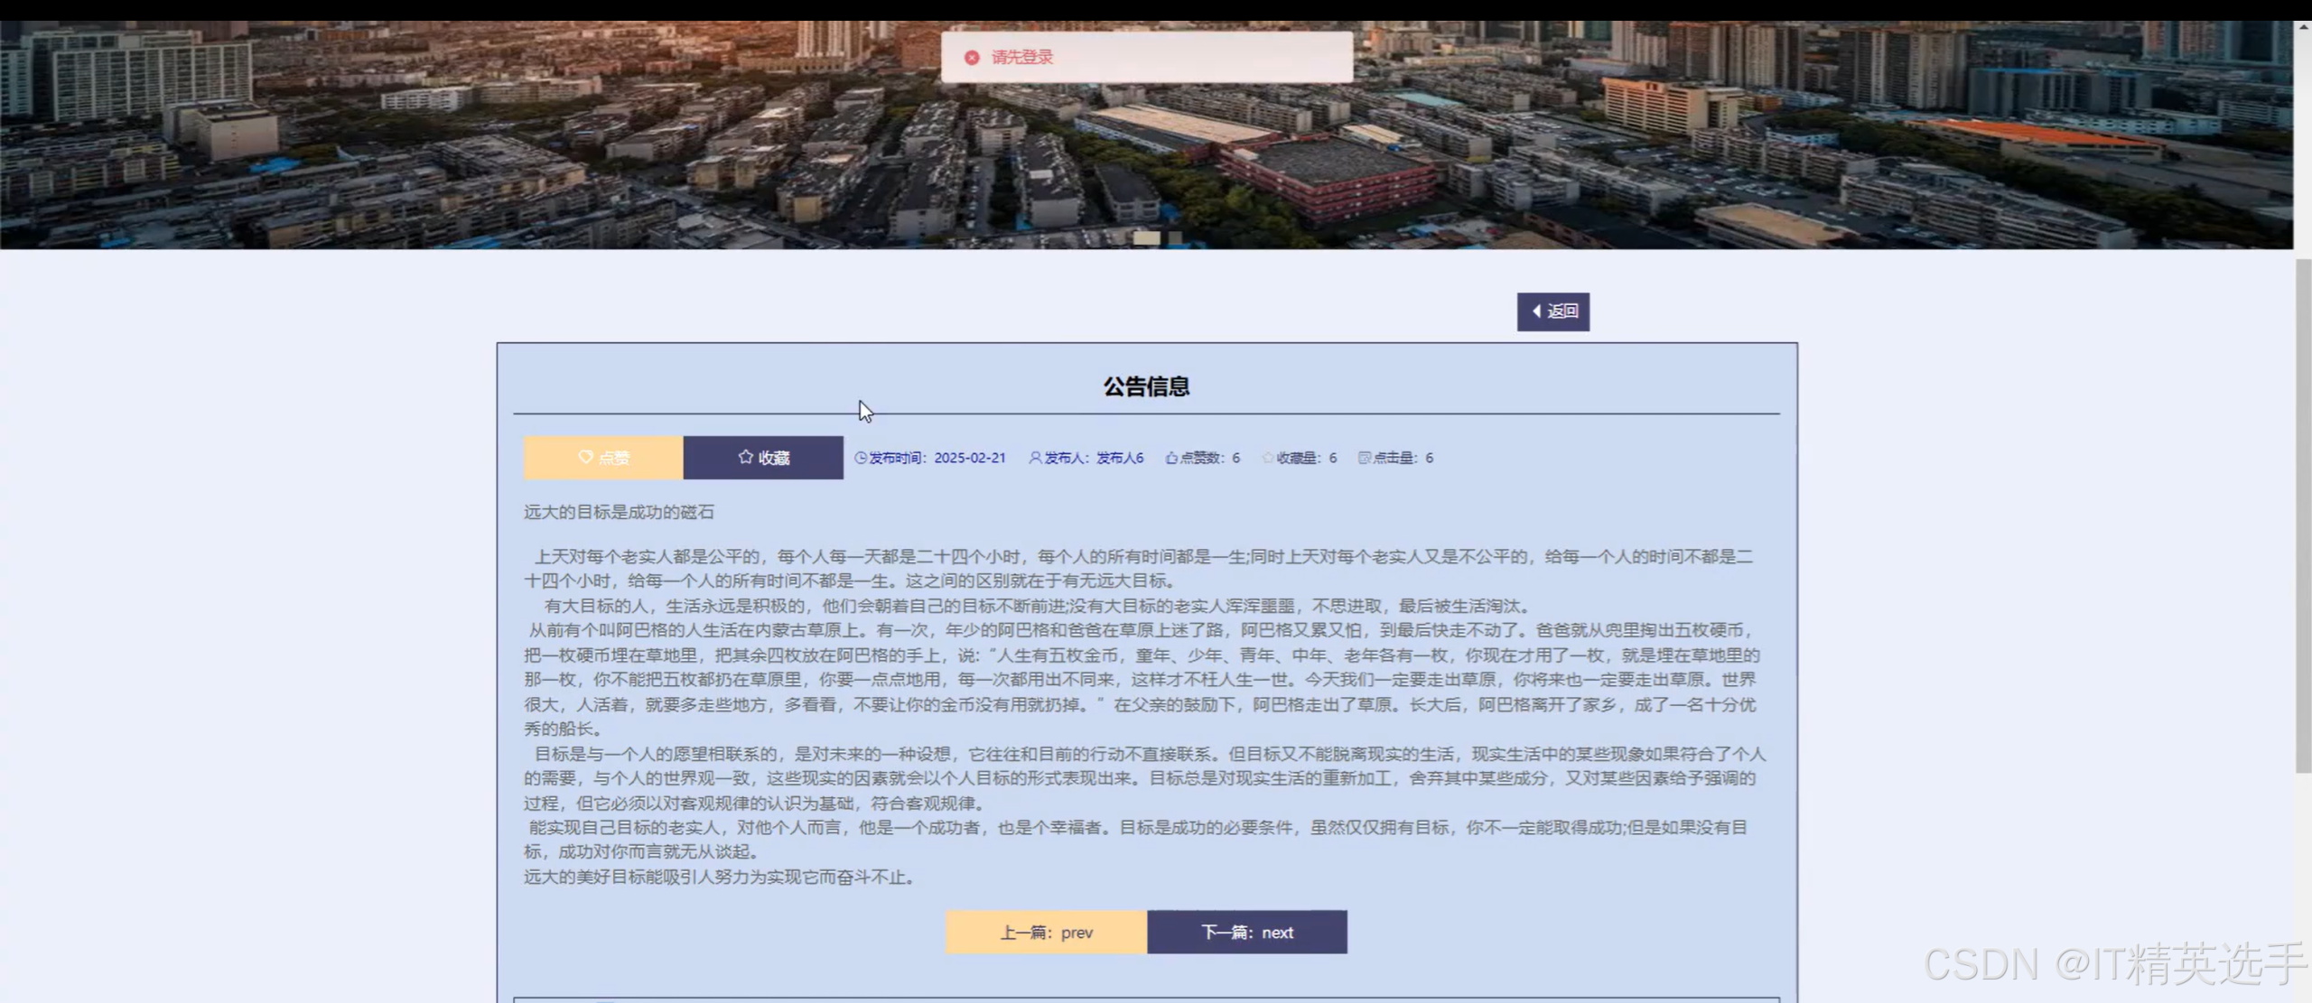Click the star icon on the 收藏 button

tap(745, 457)
